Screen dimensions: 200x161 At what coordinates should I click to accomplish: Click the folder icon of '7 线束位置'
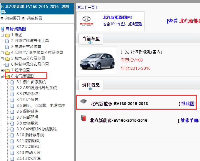[7, 70]
